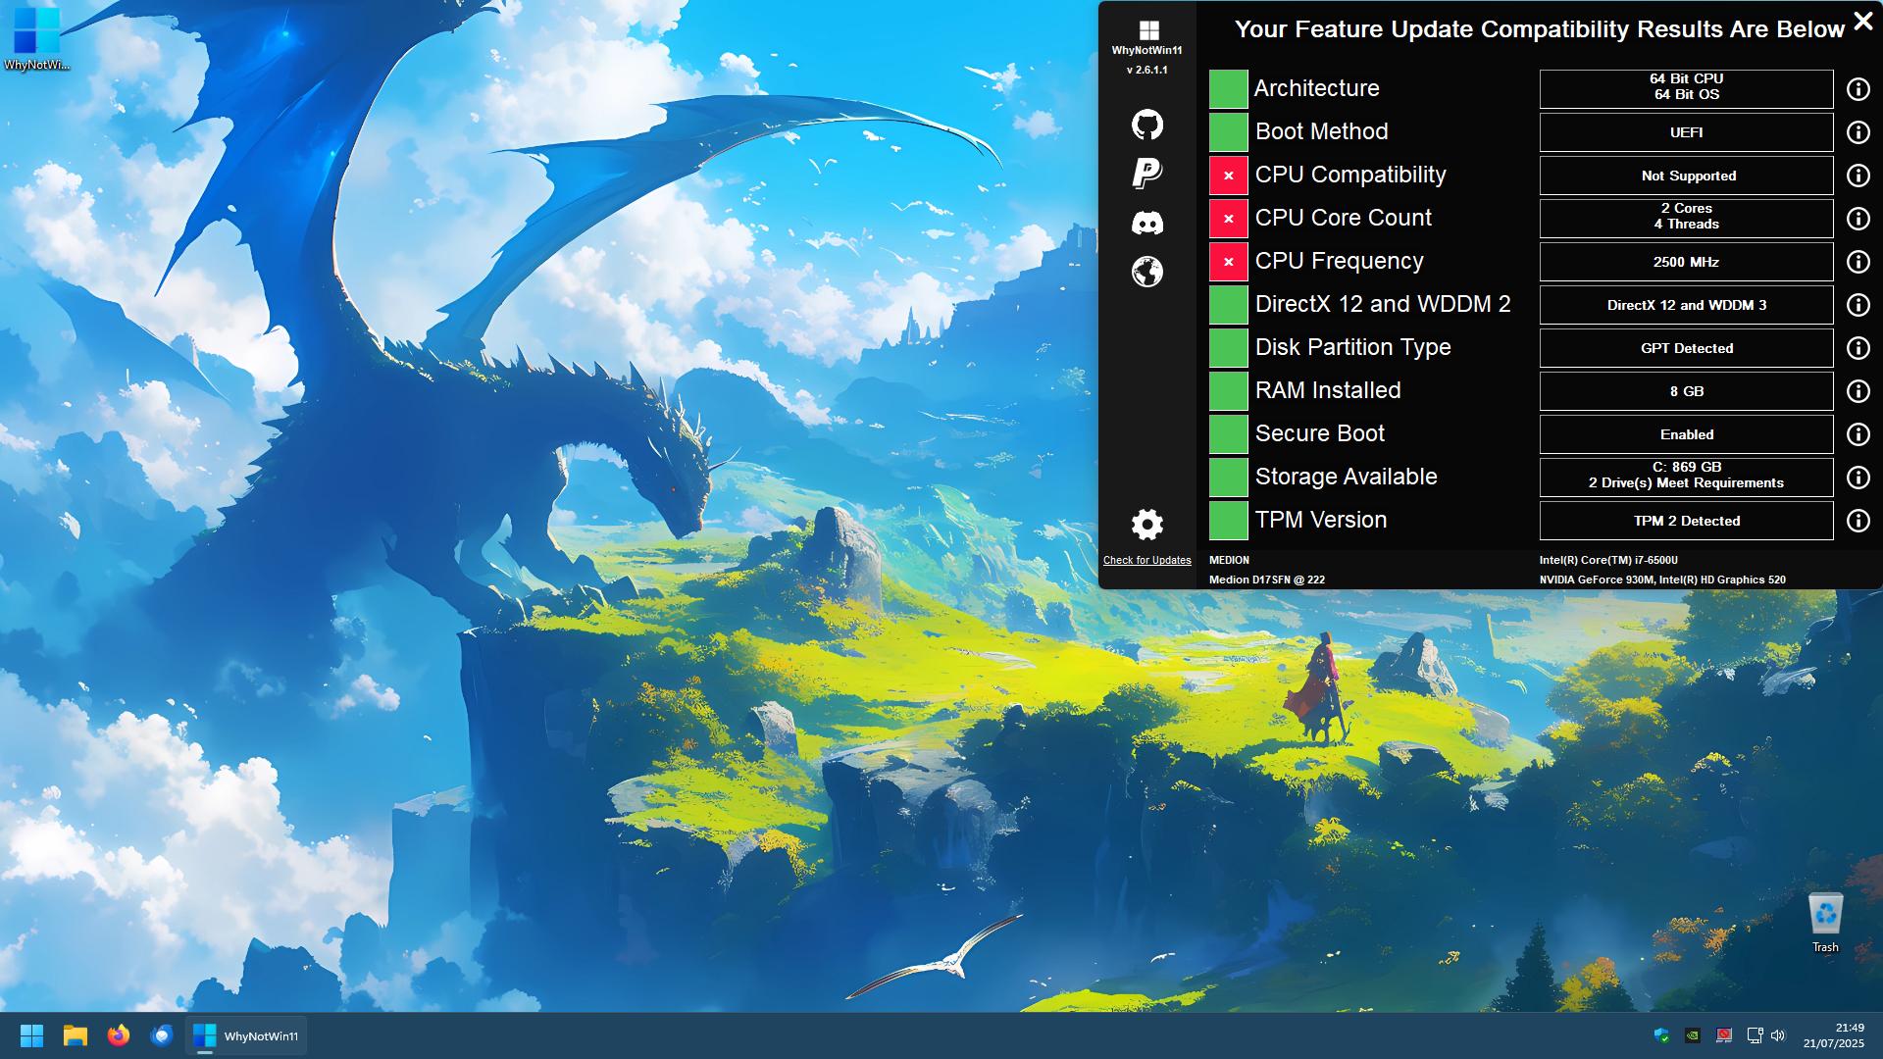Viewport: 1883px width, 1059px height.
Task: Show info for Disk Partition Type row
Action: point(1858,348)
